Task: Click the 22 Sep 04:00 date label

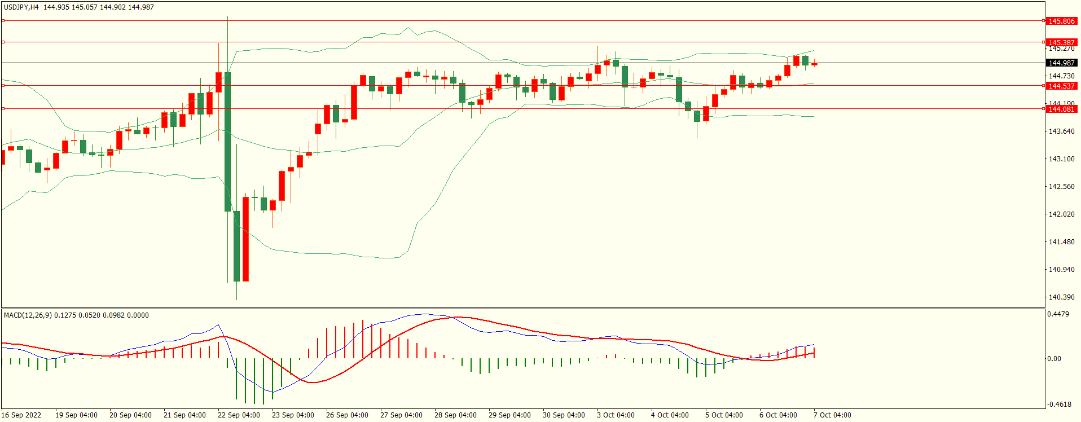Action: [239, 415]
